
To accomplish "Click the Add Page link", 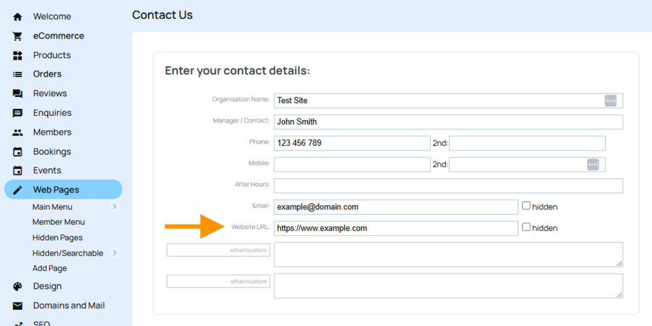I will pyautogui.click(x=50, y=268).
